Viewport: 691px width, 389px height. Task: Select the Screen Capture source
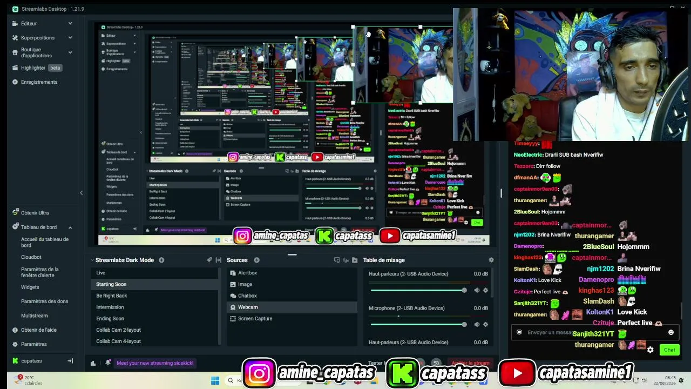(292, 319)
